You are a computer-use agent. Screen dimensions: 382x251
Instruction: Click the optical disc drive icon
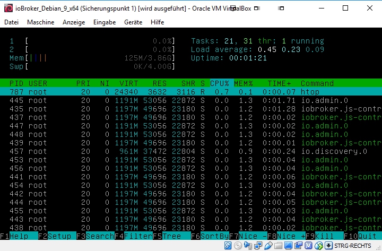click(238, 246)
